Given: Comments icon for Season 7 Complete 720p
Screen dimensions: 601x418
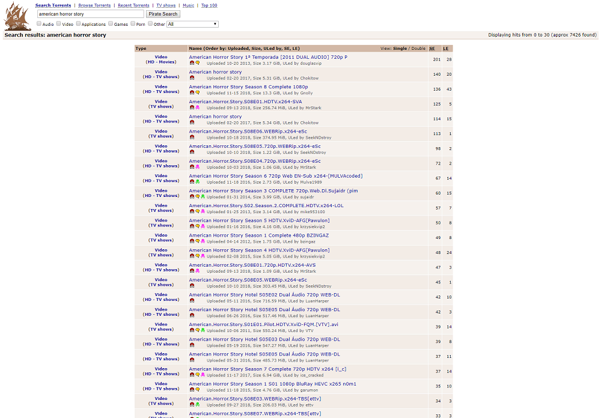Looking at the screenshot, I should coord(198,375).
